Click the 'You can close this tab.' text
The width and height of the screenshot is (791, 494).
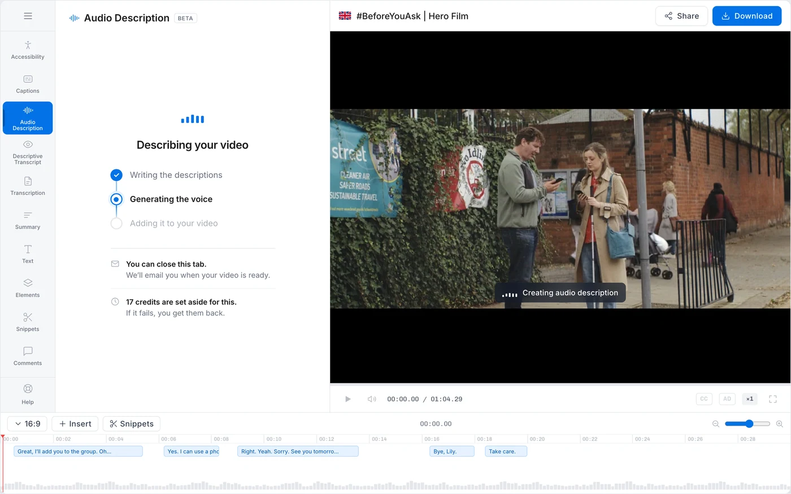166,264
